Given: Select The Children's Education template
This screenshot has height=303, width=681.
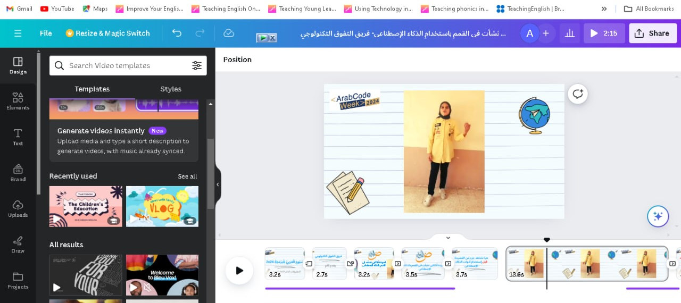Looking at the screenshot, I should [x=86, y=206].
